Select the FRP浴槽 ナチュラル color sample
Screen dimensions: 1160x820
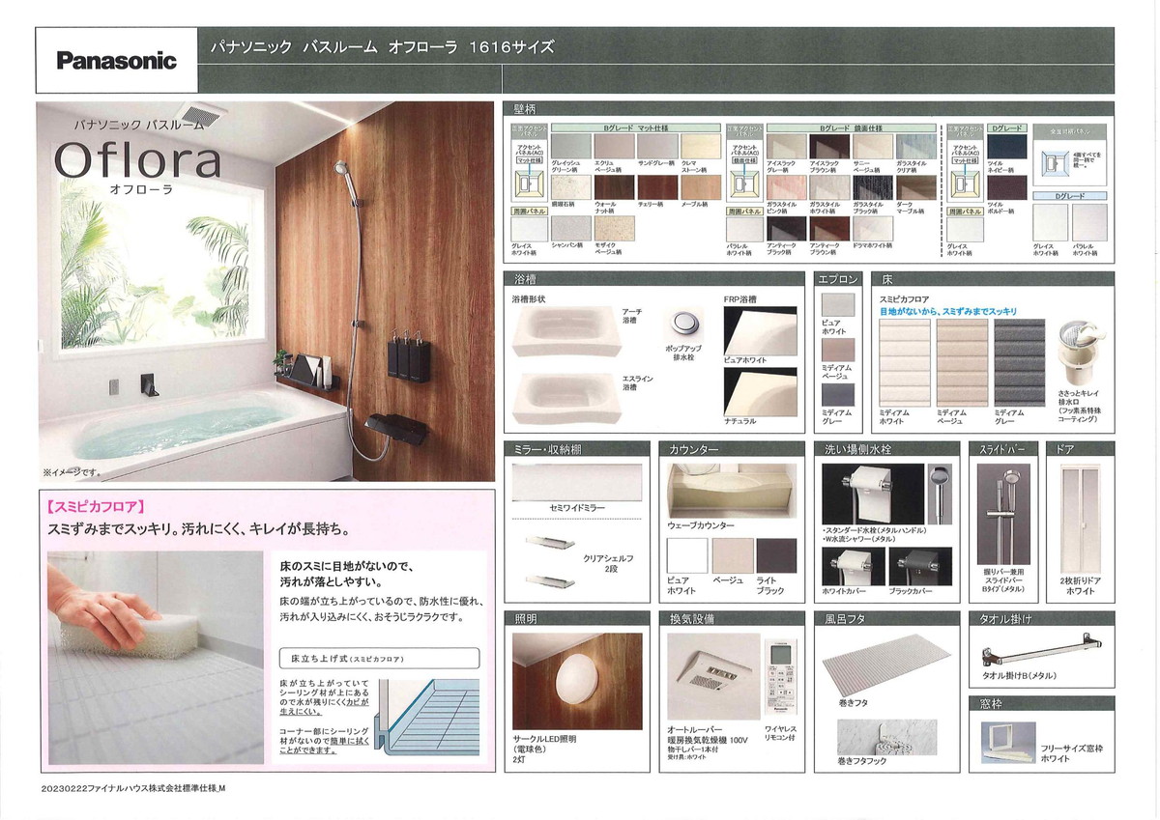761,391
